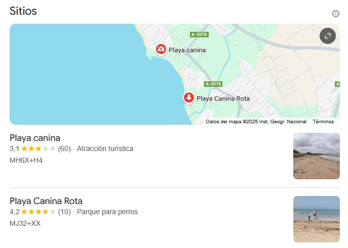
Task: Click the MH6X+H4 plus code
Action: click(26, 160)
